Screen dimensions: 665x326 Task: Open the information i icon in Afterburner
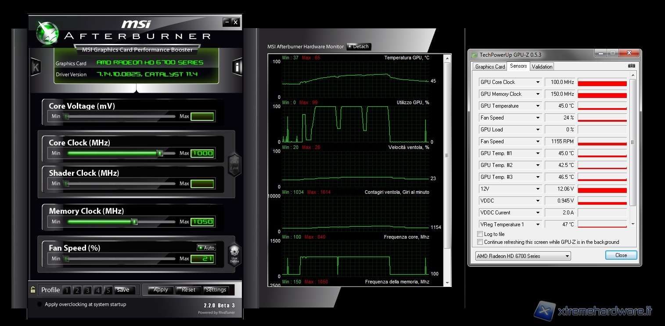(x=237, y=67)
